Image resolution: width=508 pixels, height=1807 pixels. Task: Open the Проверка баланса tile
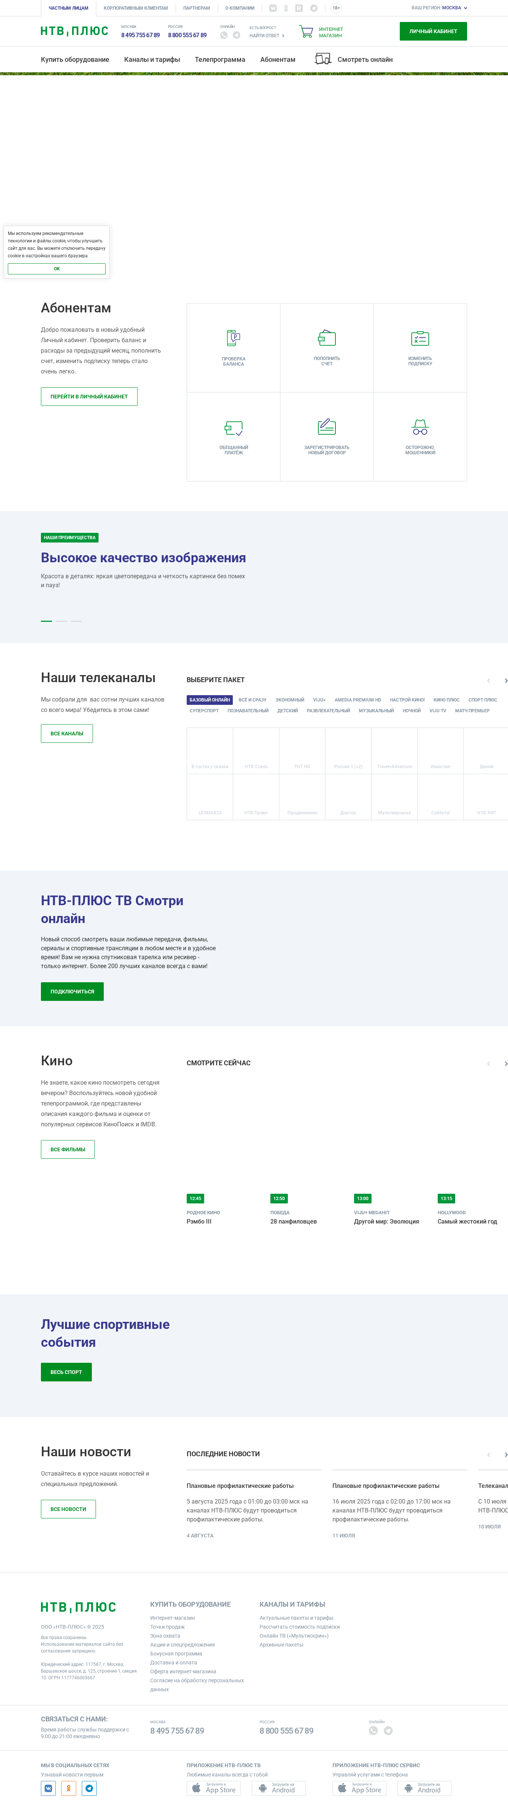[233, 348]
